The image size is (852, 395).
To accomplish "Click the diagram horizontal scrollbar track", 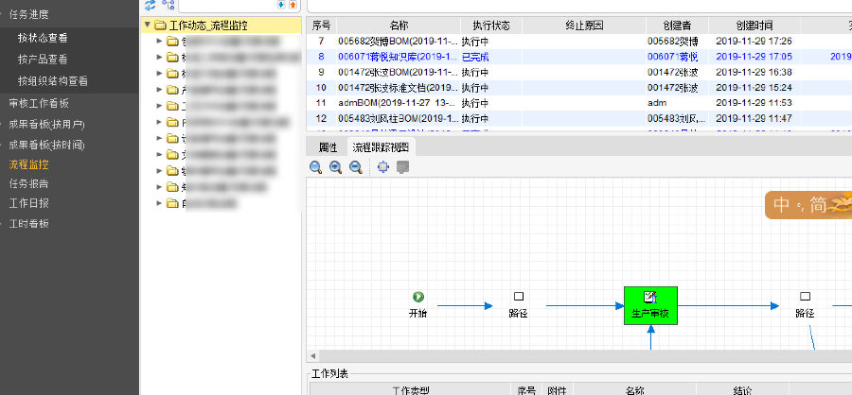I will coord(585,356).
